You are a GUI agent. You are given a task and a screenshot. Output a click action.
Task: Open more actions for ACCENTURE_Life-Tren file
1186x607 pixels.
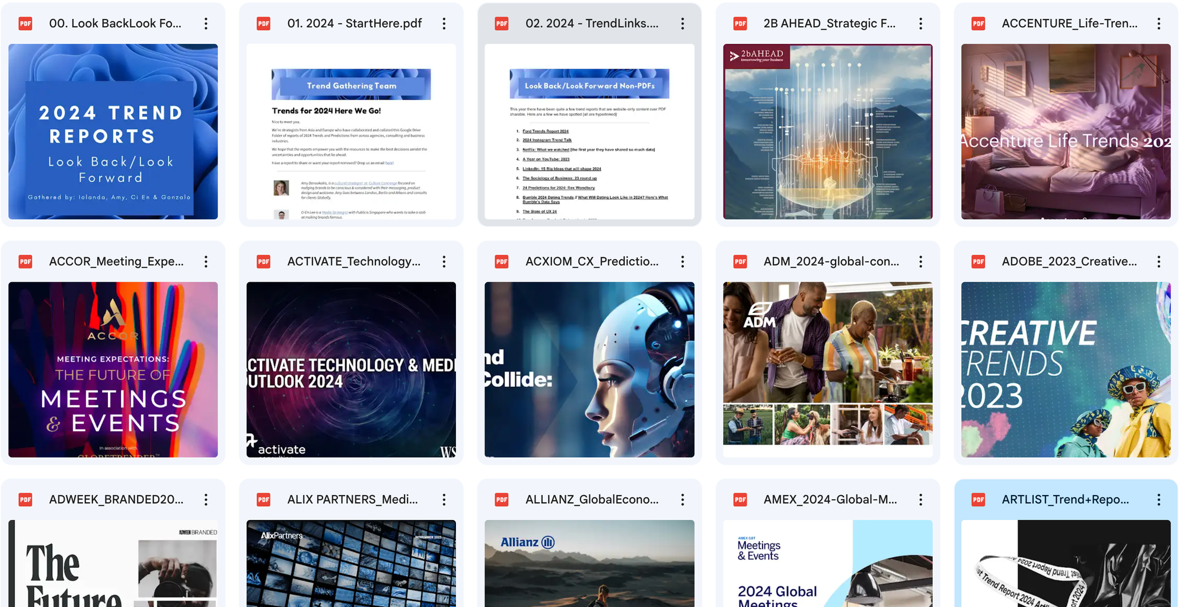(1159, 24)
